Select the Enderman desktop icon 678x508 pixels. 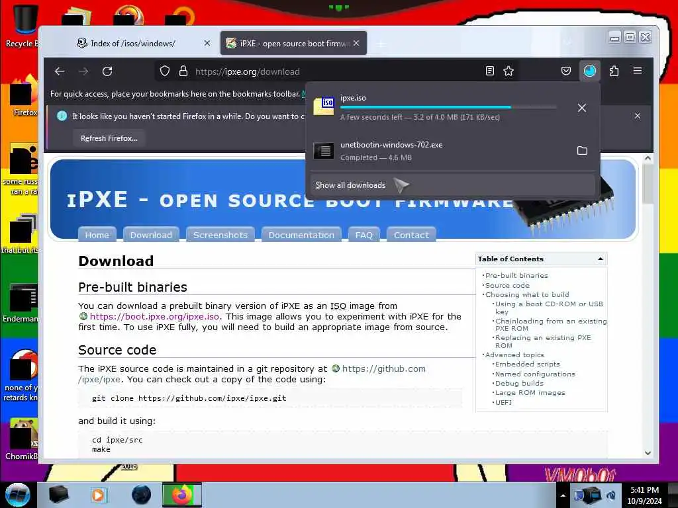21,303
